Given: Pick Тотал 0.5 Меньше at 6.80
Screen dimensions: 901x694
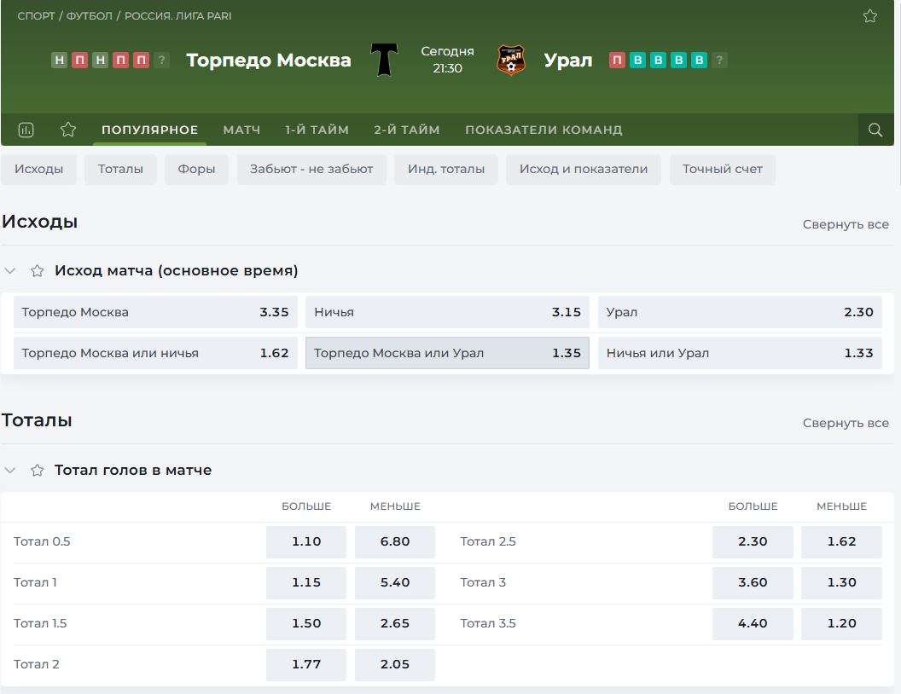Looking at the screenshot, I should 395,542.
